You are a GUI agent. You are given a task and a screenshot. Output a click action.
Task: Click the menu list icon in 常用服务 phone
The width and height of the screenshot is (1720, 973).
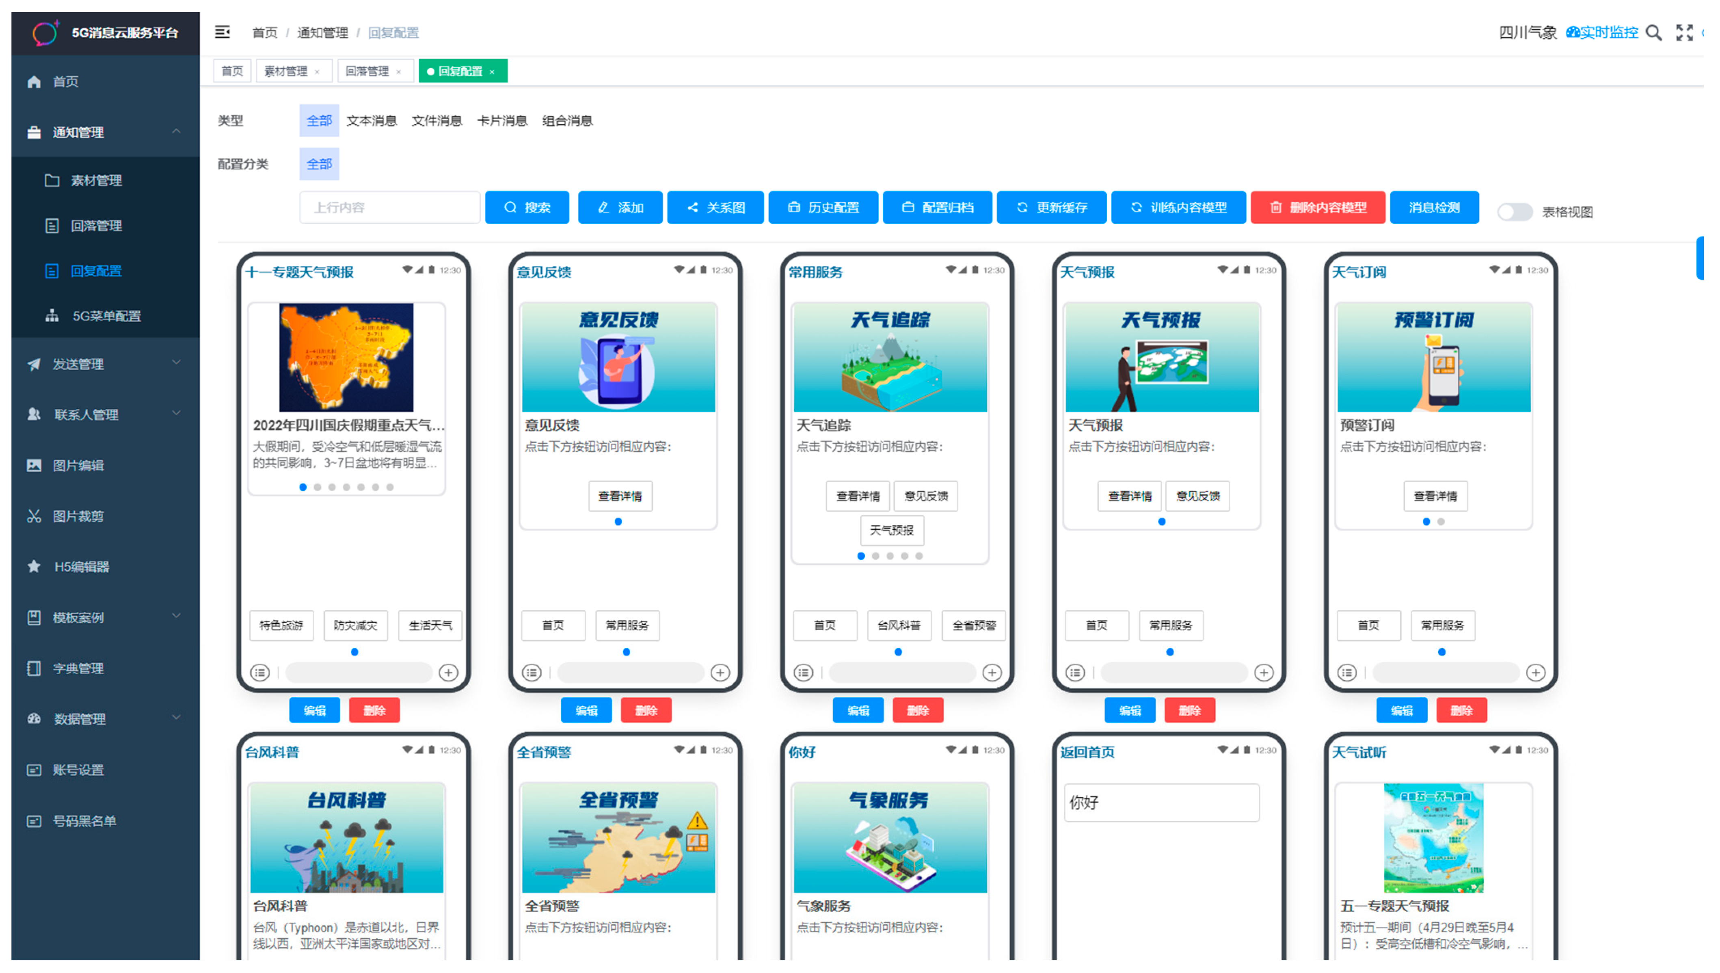803,672
